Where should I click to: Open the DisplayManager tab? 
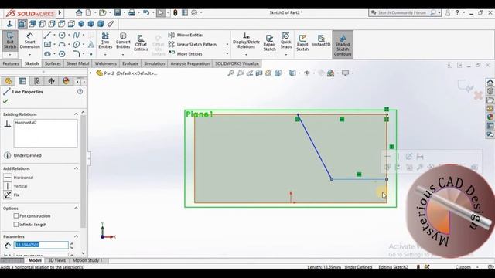(66, 81)
